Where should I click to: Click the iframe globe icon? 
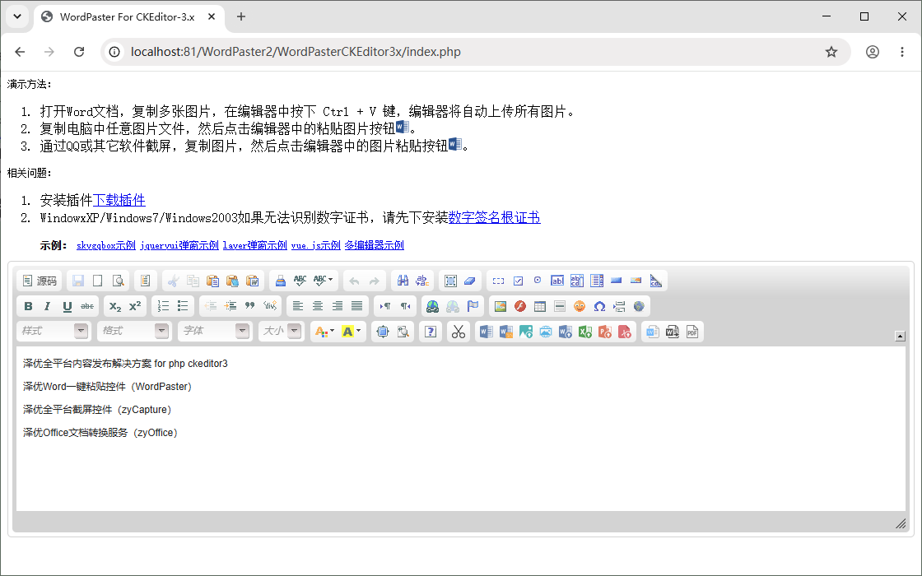pyautogui.click(x=639, y=306)
